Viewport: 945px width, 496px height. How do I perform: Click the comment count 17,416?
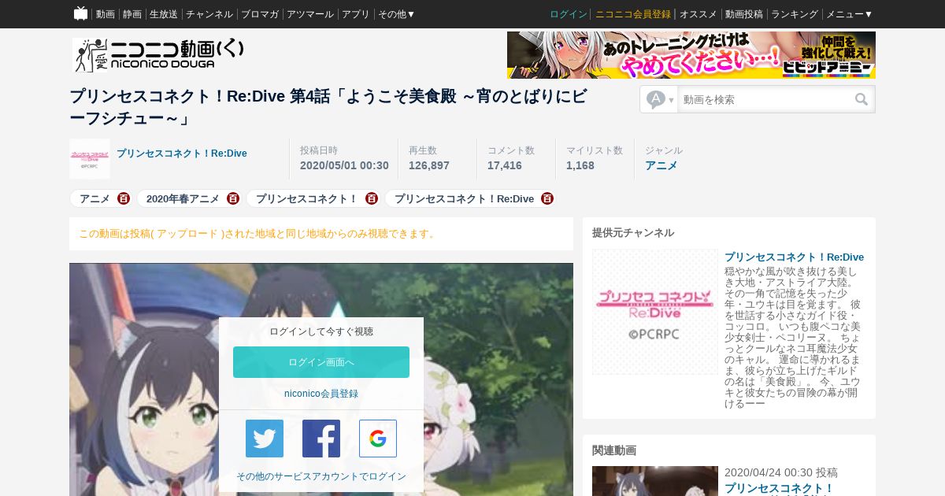[x=505, y=165]
